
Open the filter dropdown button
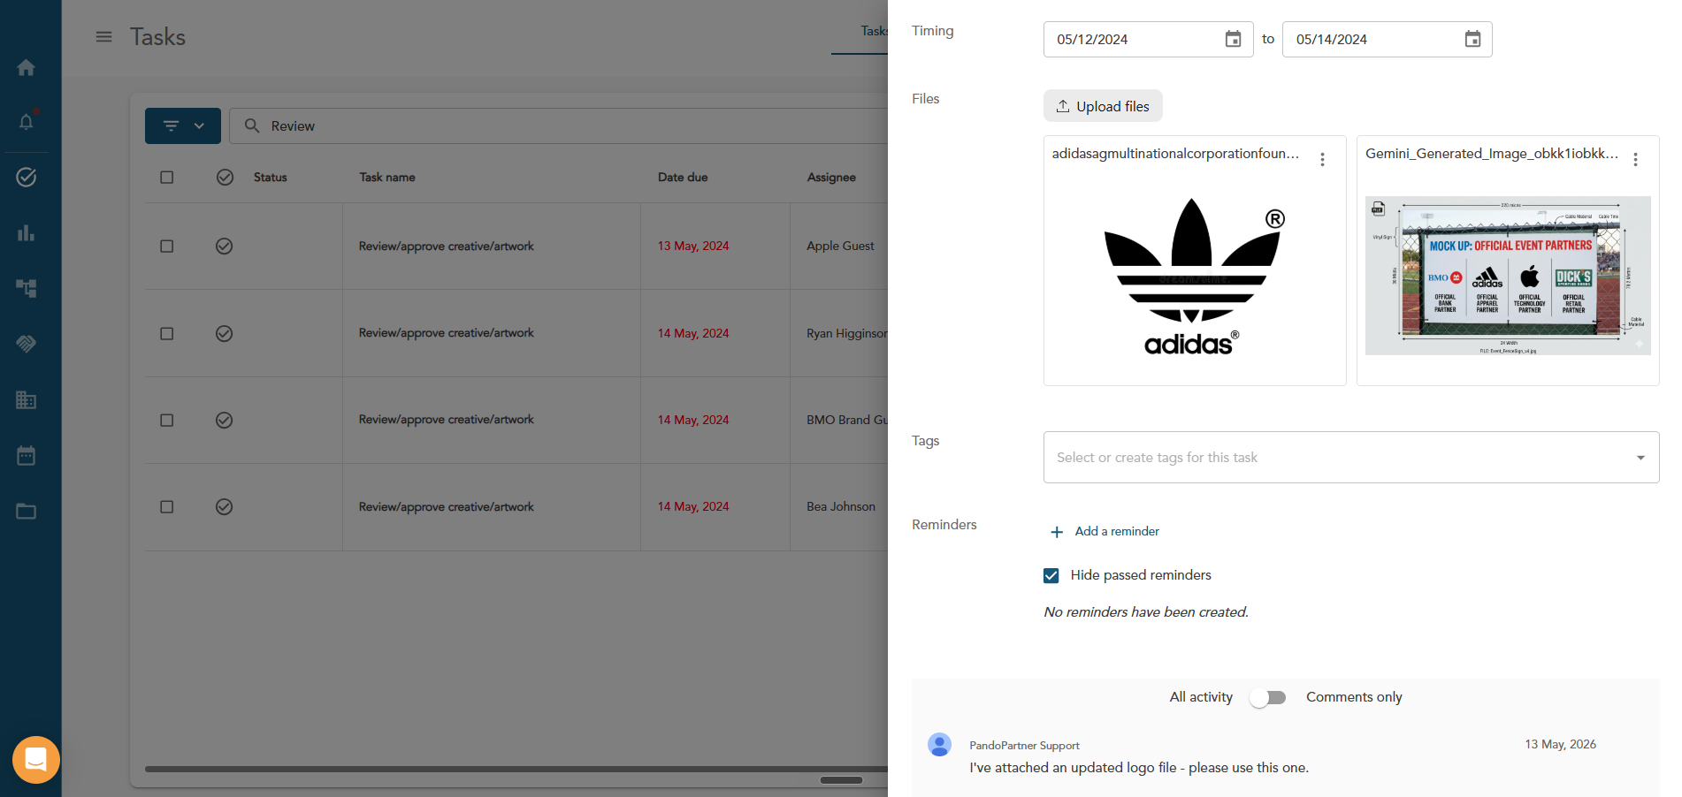point(183,125)
